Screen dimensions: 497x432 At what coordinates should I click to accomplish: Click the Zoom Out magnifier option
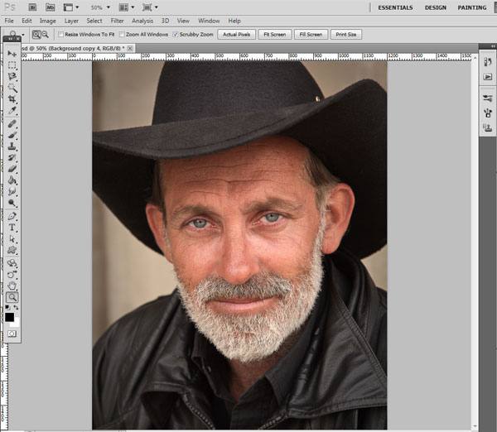(x=44, y=35)
